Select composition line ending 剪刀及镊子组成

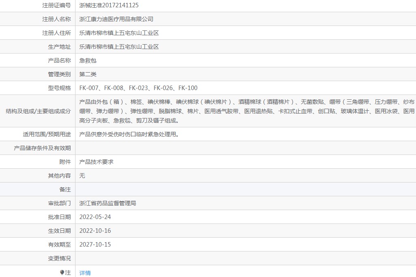point(129,120)
